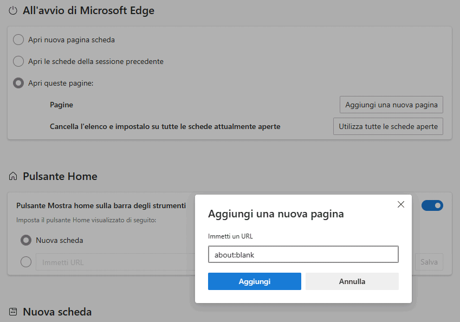Image resolution: width=460 pixels, height=322 pixels.
Task: Click the Immetti URL home field
Action: point(115,262)
